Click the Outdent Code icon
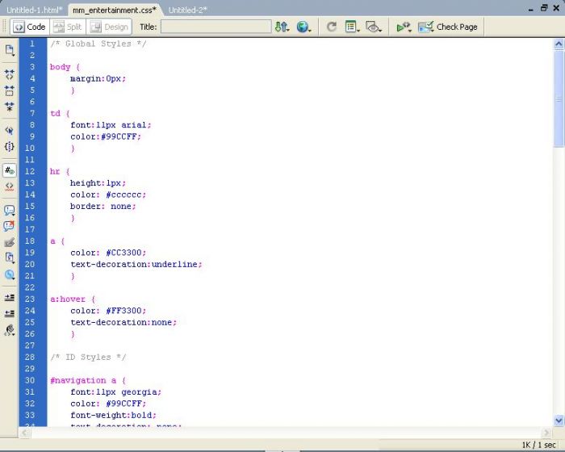Image resolution: width=565 pixels, height=452 pixels. point(10,313)
